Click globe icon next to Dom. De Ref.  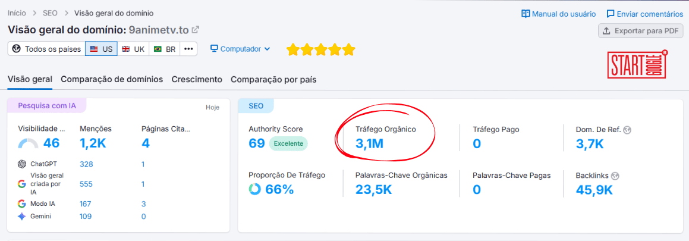[x=627, y=129]
